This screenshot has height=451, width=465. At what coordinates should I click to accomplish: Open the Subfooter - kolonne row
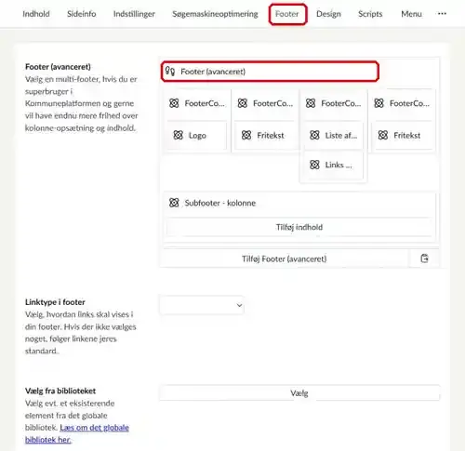[299, 203]
